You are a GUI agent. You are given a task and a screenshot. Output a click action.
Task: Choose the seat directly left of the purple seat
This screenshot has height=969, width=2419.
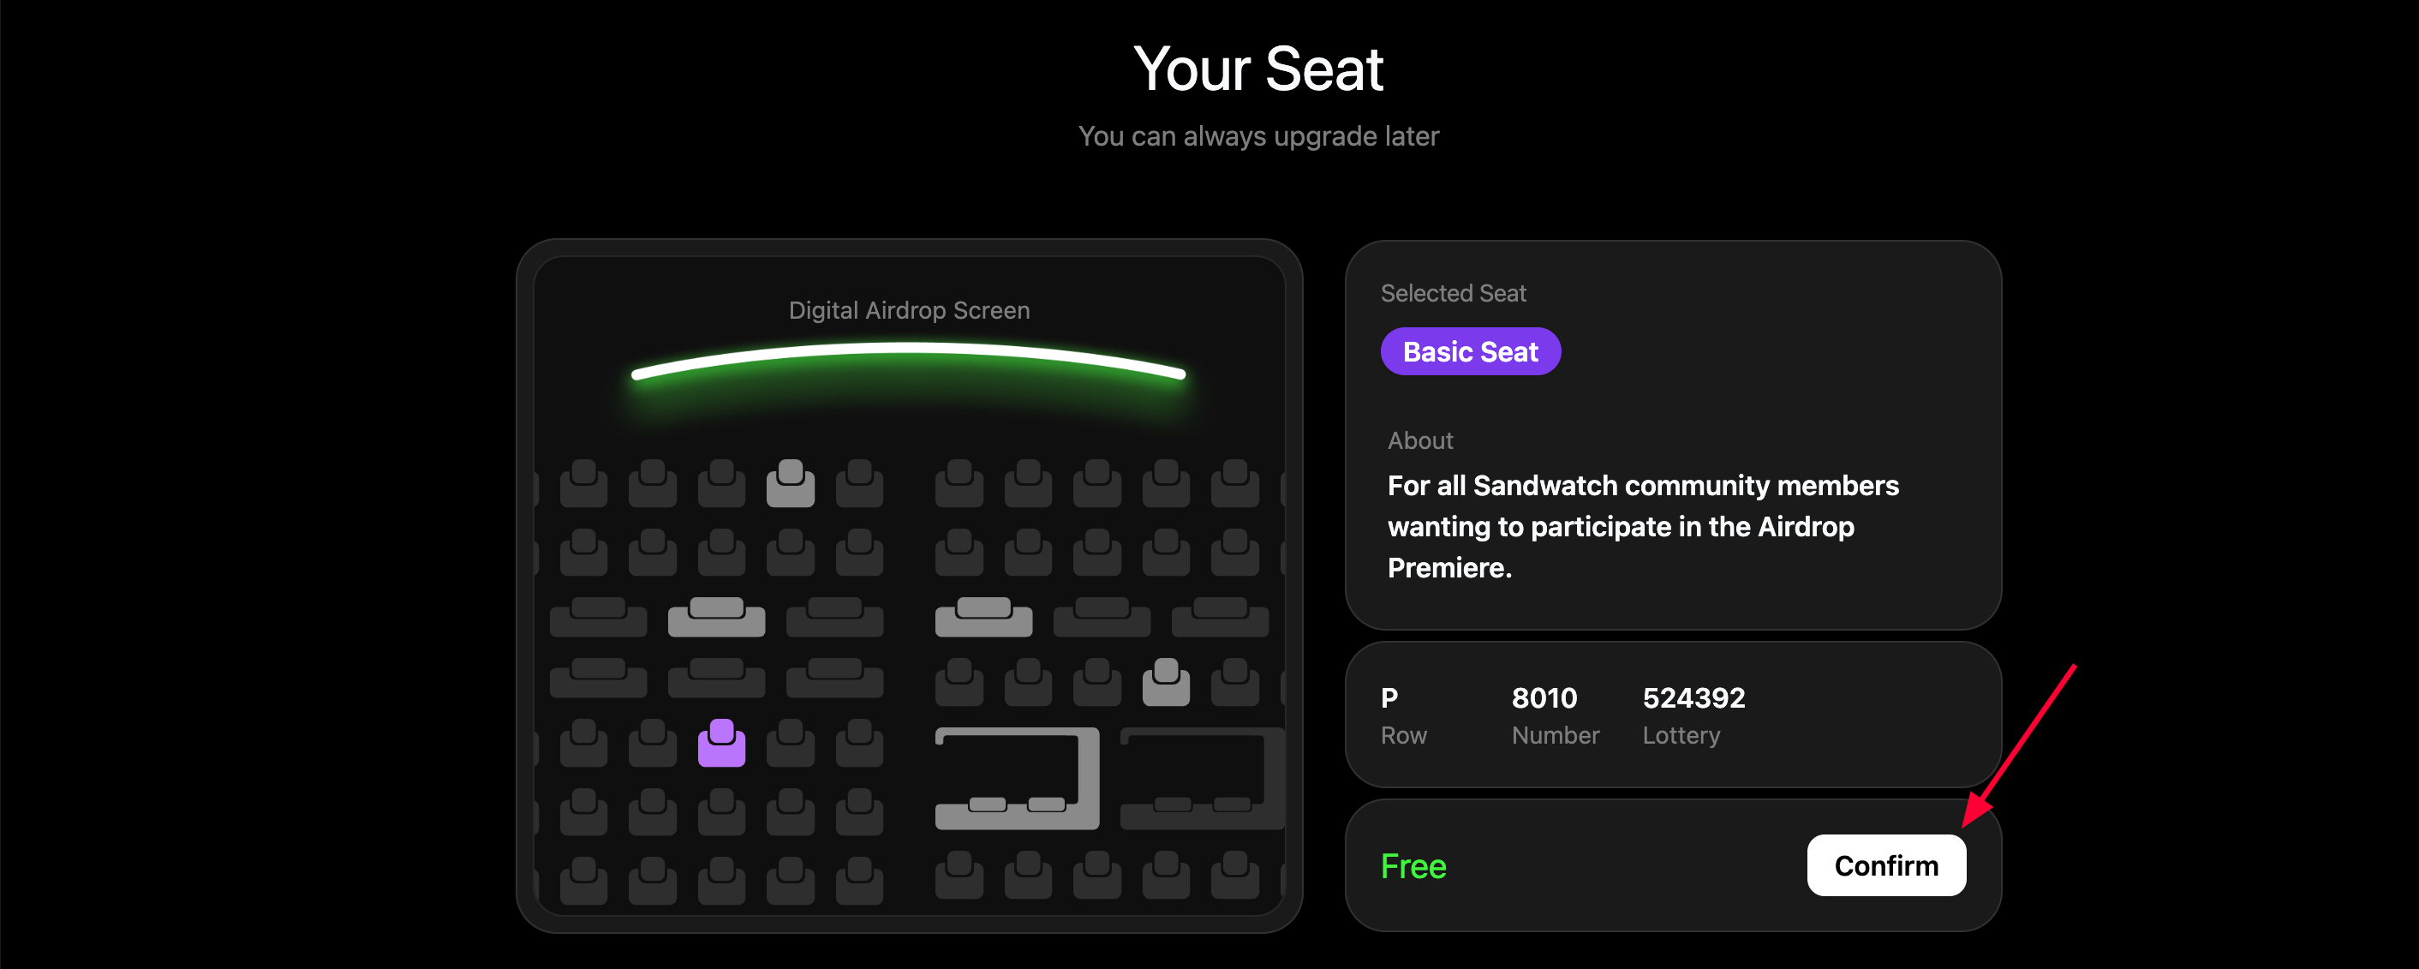pyautogui.click(x=653, y=743)
